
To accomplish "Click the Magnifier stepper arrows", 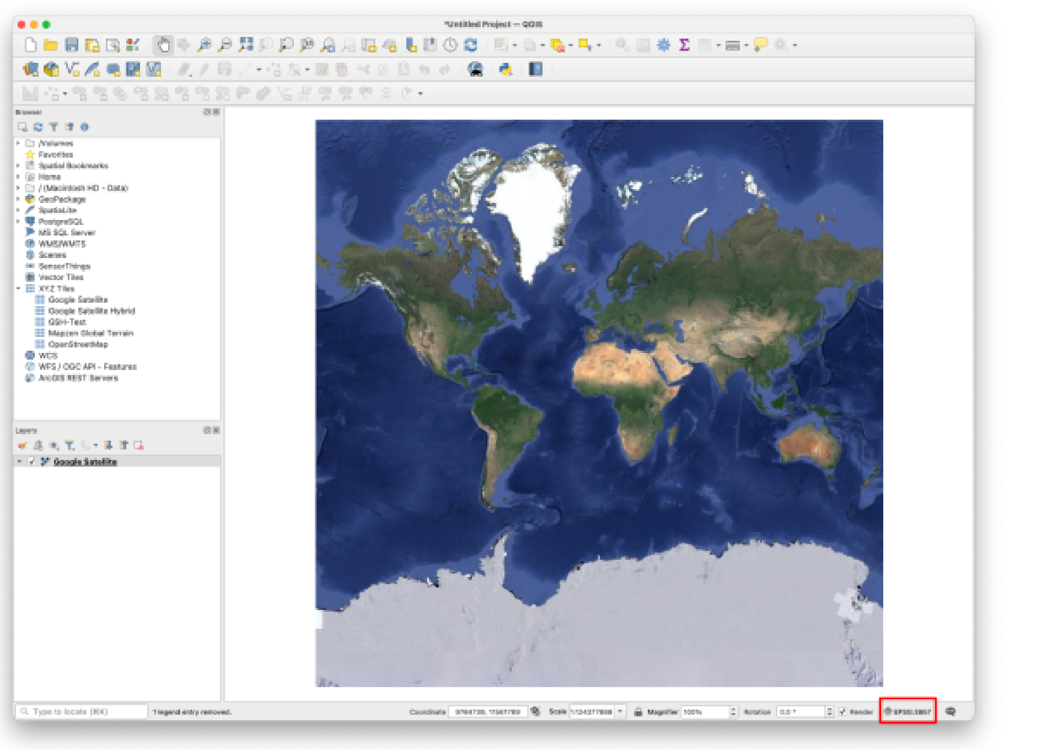I will coord(733,711).
